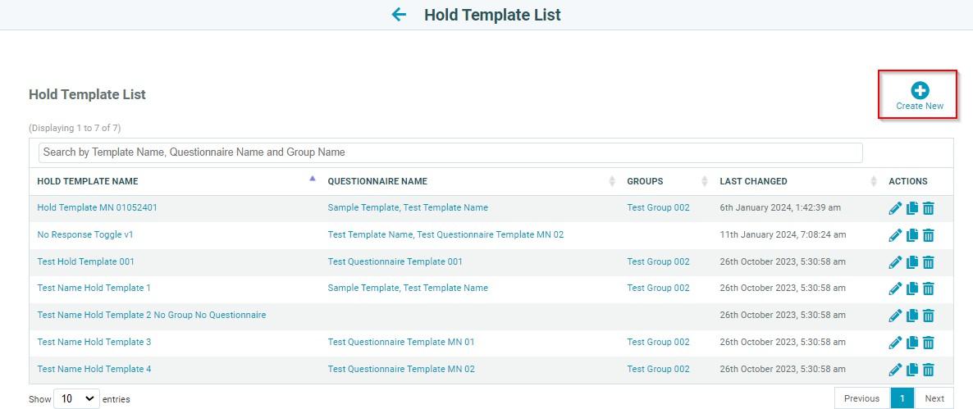Copy Test Name Hold Template 3

pos(912,343)
